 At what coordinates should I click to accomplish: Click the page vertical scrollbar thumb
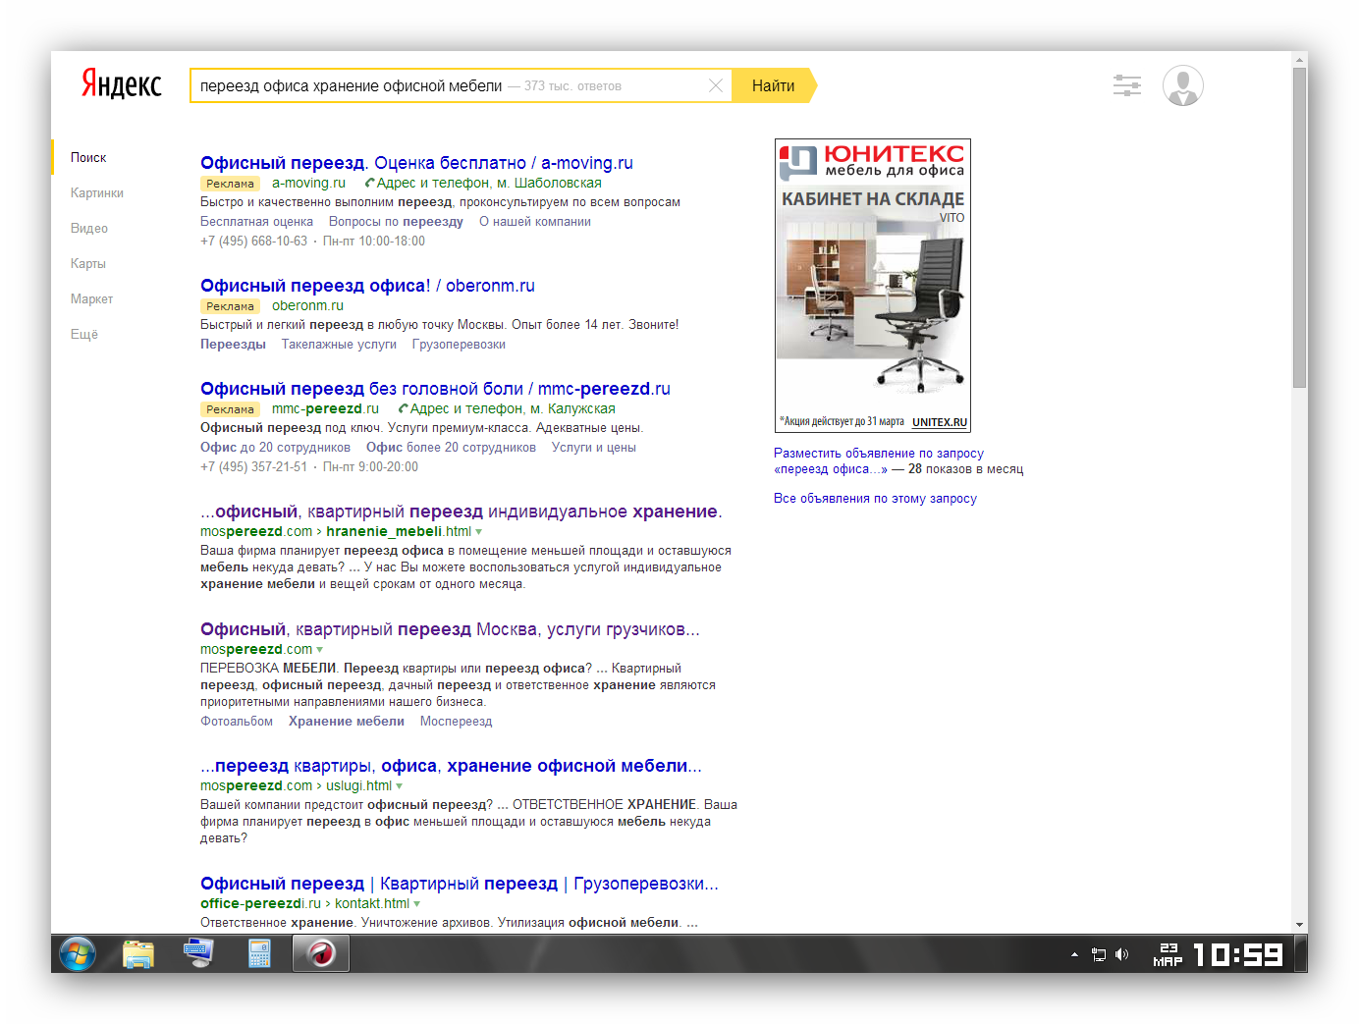(1300, 228)
